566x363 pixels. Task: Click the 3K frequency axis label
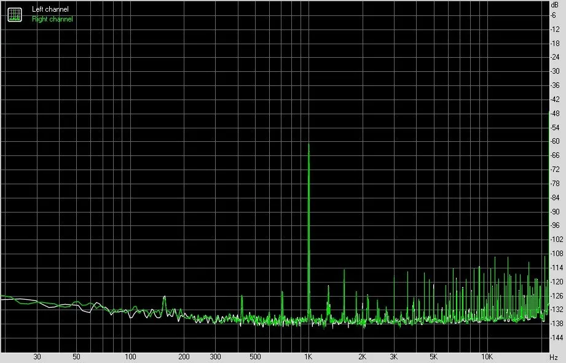tap(393, 357)
